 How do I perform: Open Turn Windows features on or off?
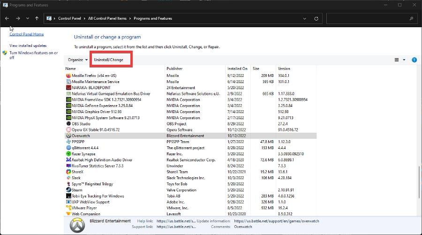pyautogui.click(x=33, y=55)
